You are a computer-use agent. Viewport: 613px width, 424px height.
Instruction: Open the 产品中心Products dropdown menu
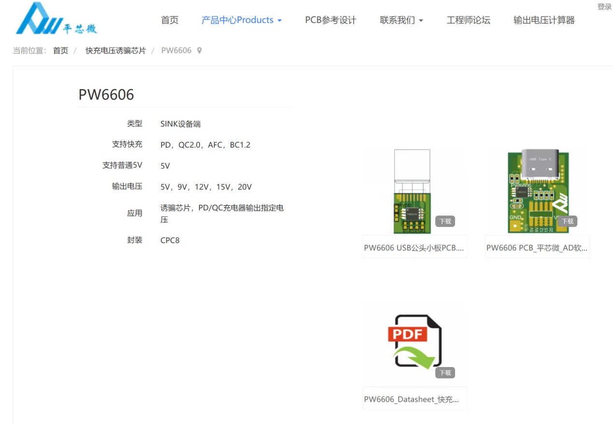[x=241, y=20]
